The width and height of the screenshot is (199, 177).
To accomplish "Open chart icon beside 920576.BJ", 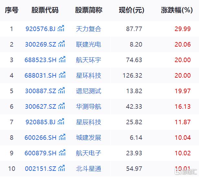I will click(x=61, y=28).
